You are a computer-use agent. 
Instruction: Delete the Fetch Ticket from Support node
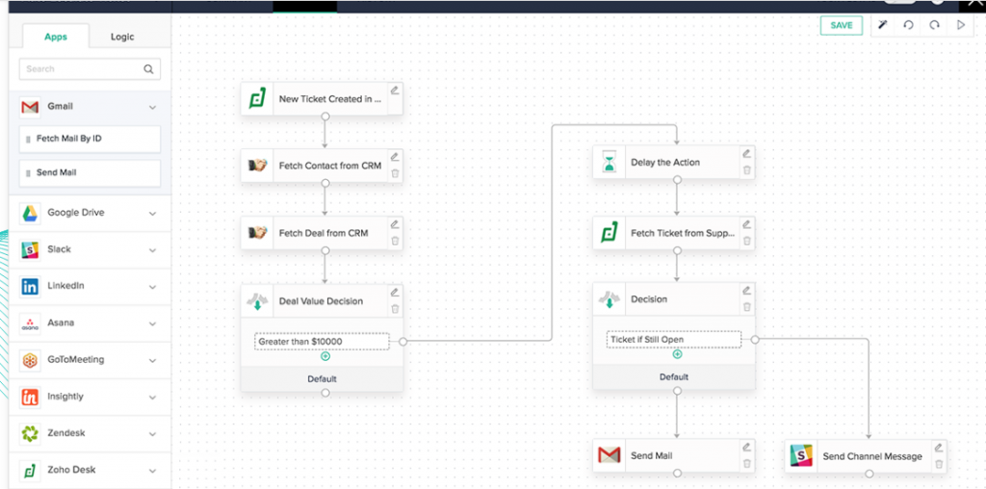[x=746, y=241]
